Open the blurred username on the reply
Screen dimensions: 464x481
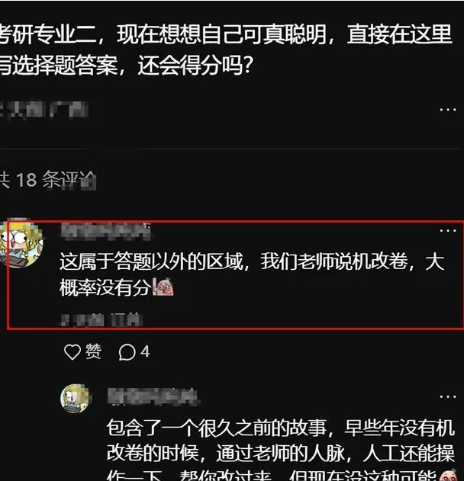tap(153, 396)
